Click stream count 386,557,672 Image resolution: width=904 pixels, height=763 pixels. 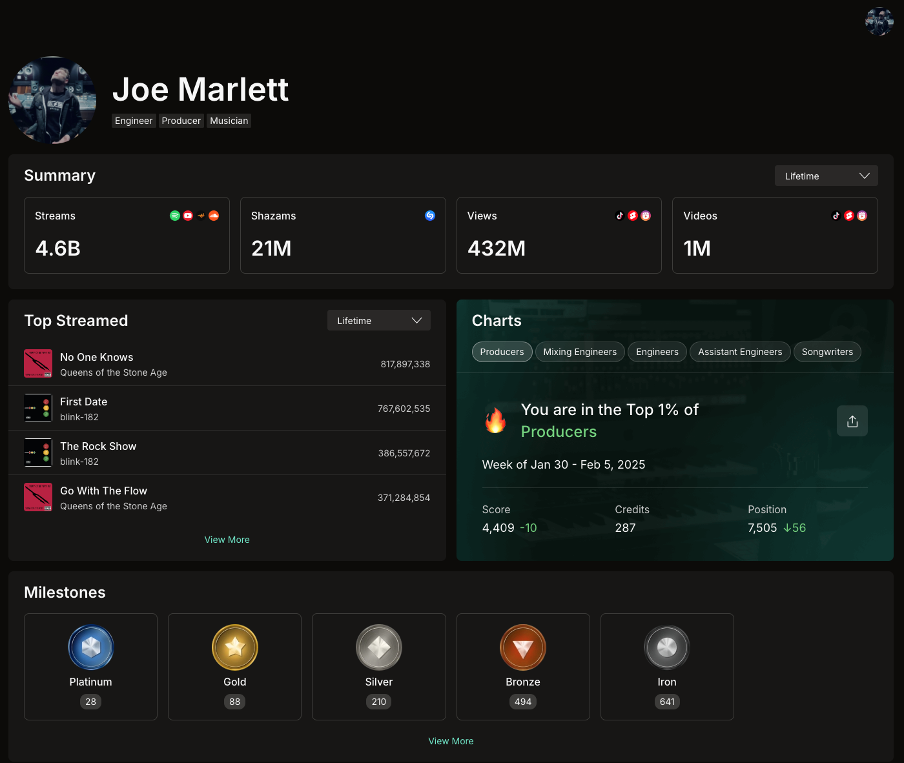(404, 453)
